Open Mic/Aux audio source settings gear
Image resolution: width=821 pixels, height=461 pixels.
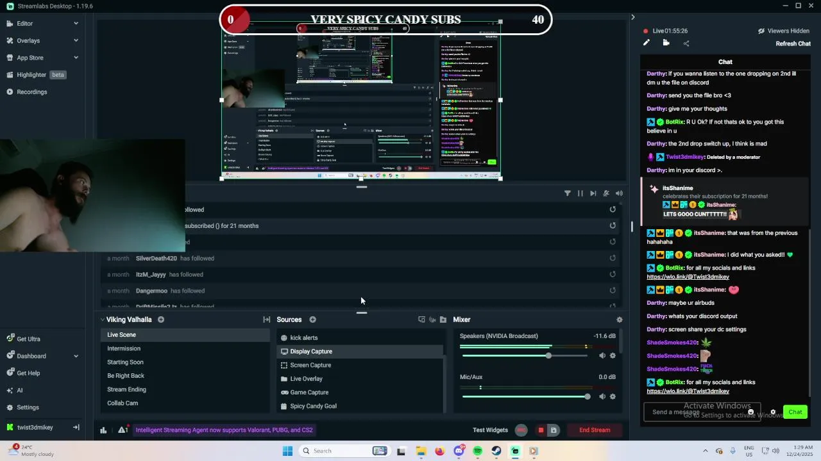pyautogui.click(x=613, y=396)
